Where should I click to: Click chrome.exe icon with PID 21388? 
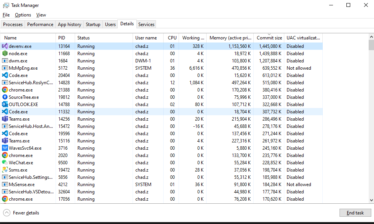click(x=5, y=90)
